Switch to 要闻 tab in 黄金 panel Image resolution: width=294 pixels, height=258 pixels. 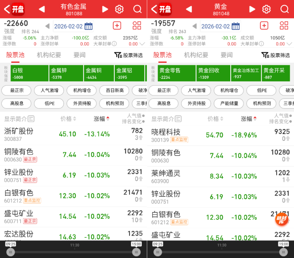click(227, 55)
